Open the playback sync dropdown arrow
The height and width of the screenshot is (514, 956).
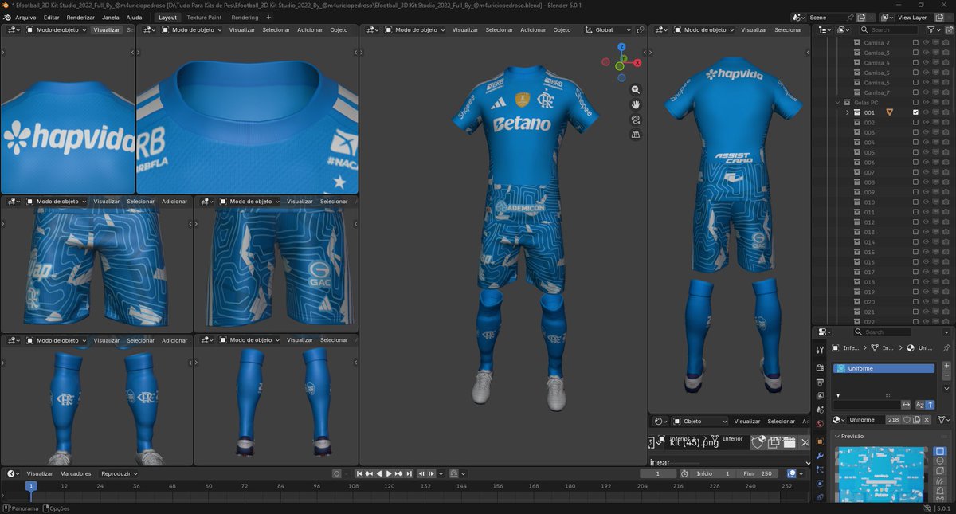pos(441,473)
